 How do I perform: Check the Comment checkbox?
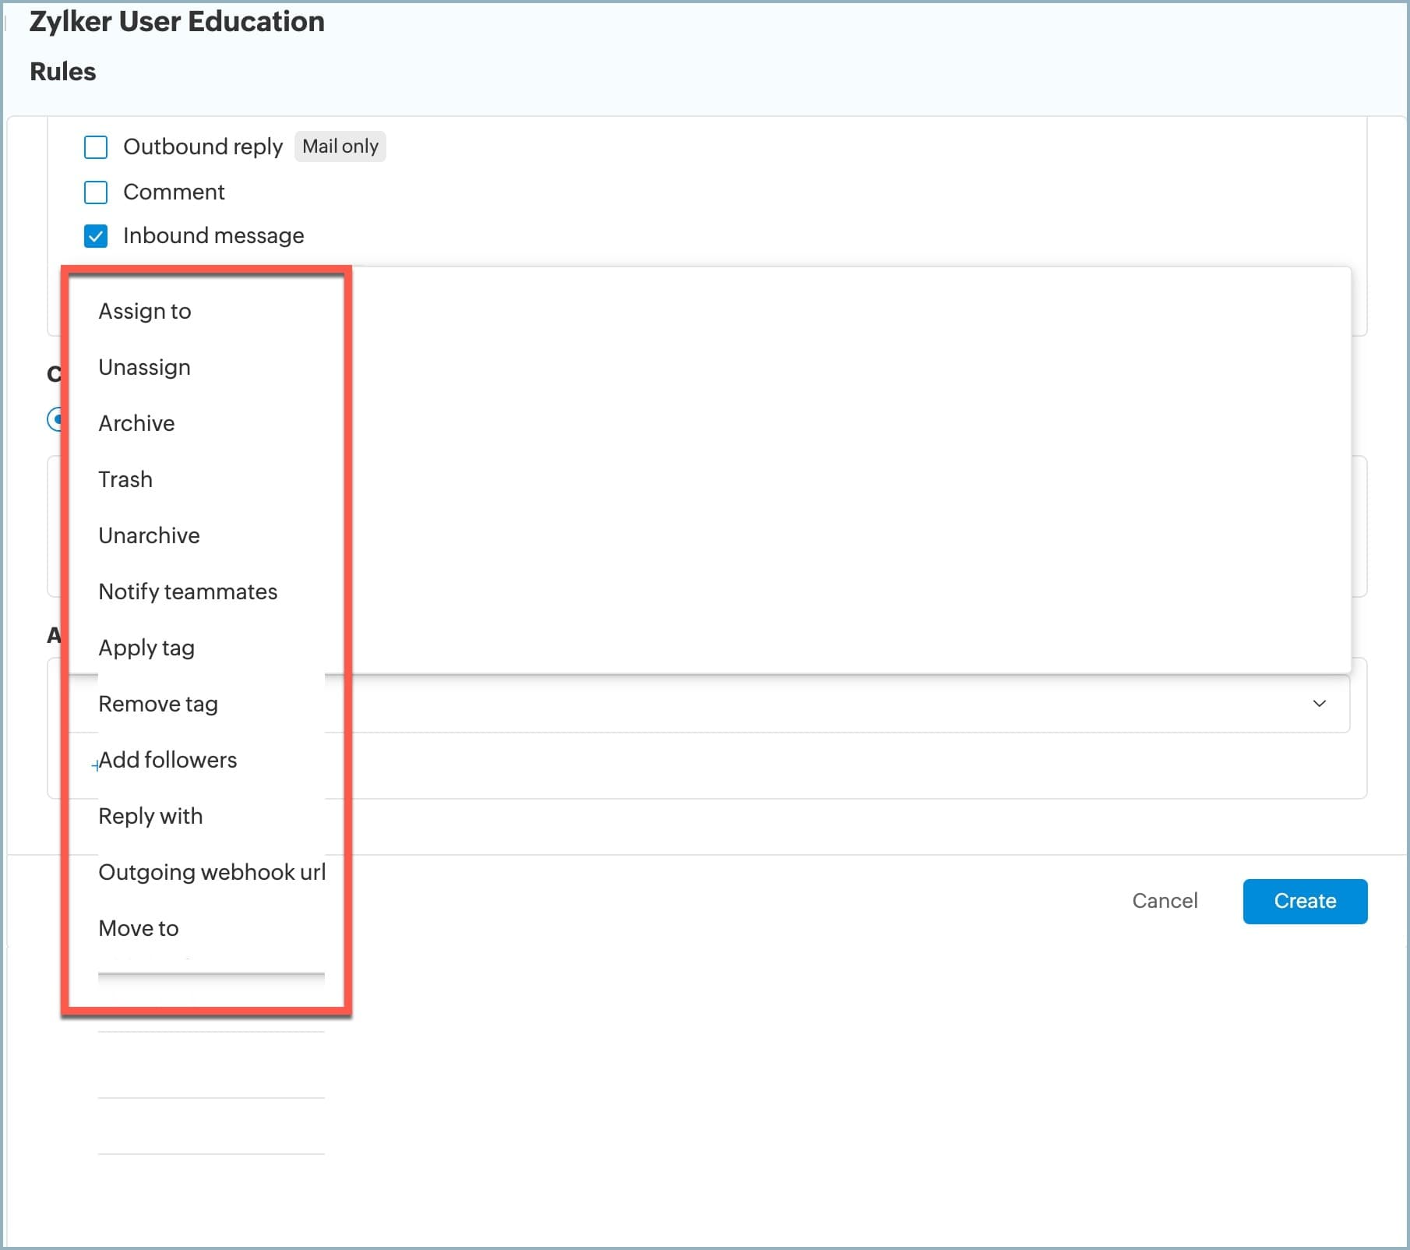coord(96,192)
